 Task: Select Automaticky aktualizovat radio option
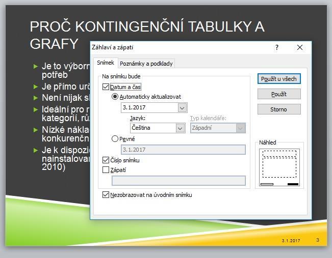(115, 97)
